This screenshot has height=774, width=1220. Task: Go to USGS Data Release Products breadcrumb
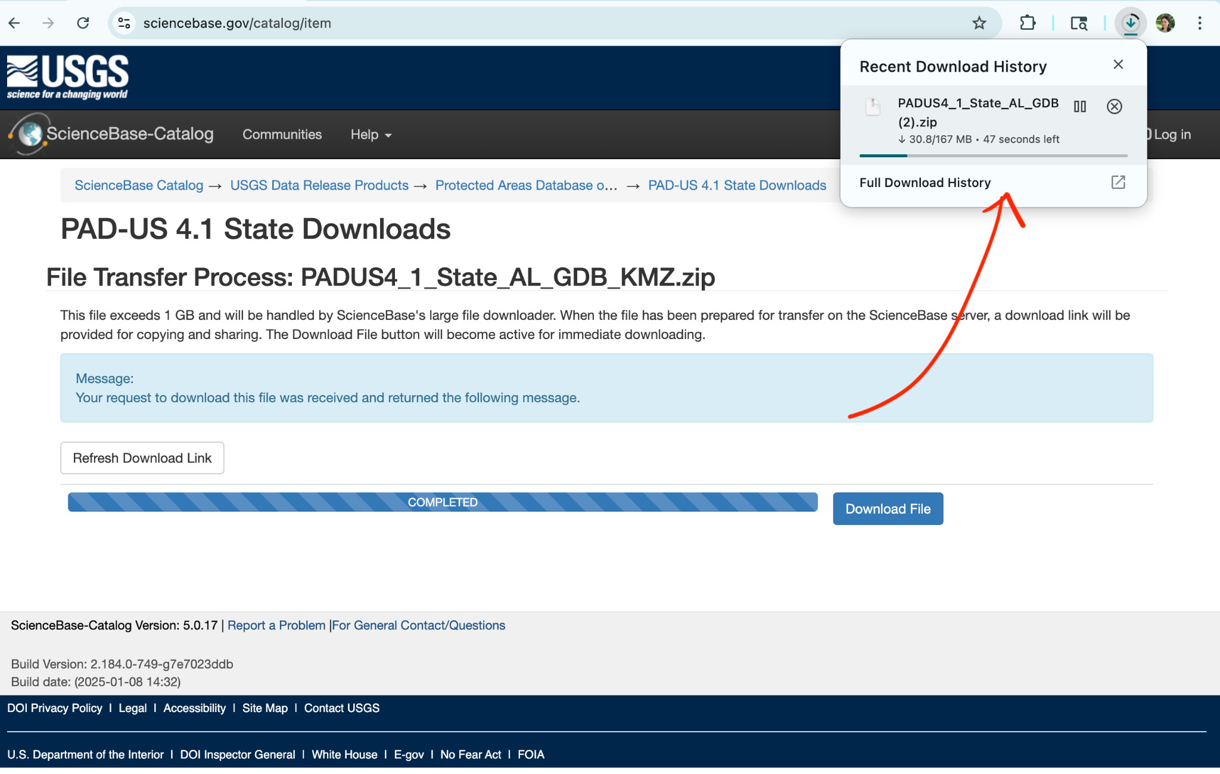tap(319, 185)
